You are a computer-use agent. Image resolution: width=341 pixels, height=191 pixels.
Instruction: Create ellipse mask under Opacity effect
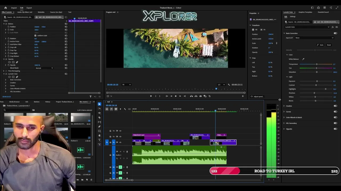click(x=10, y=62)
